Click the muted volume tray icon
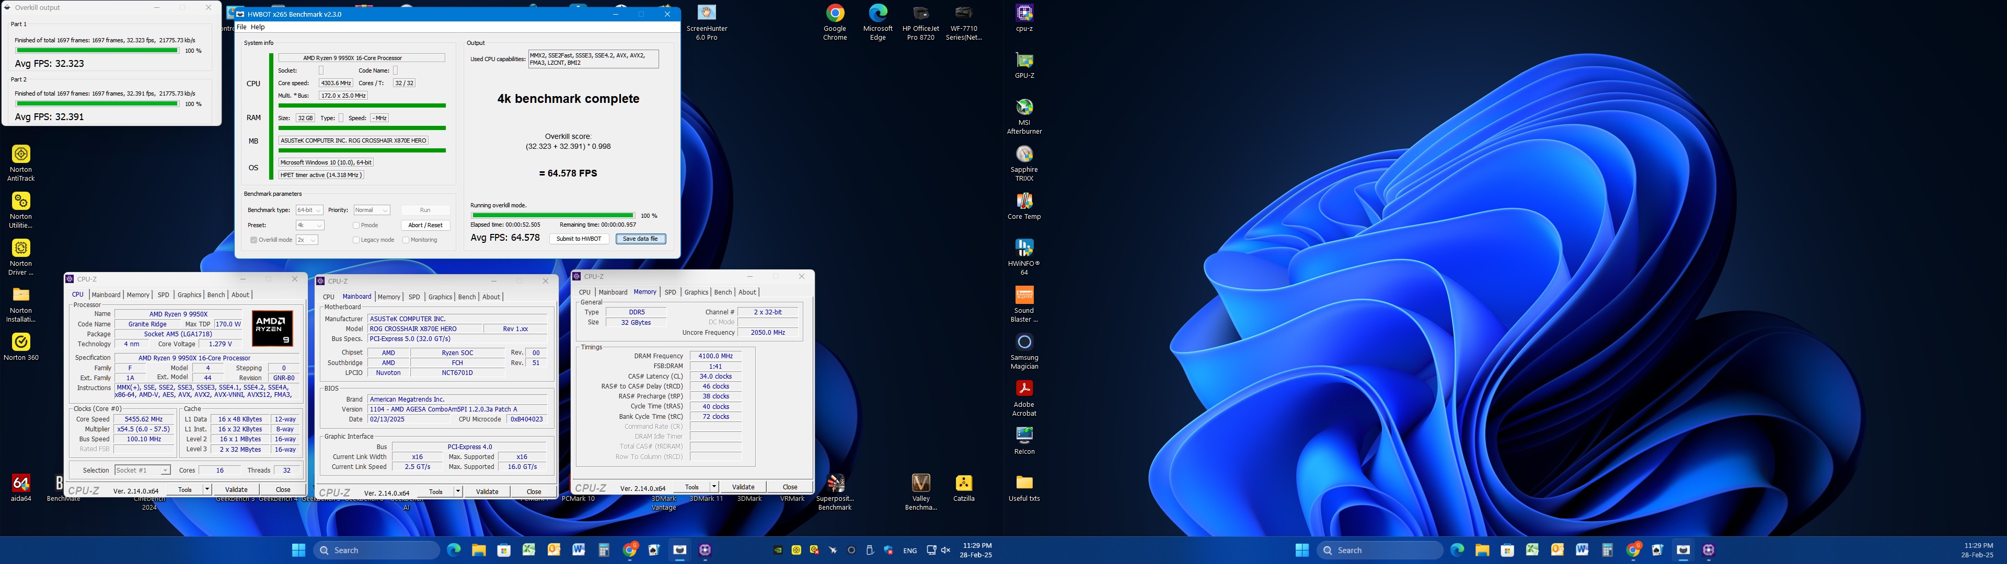 [946, 550]
